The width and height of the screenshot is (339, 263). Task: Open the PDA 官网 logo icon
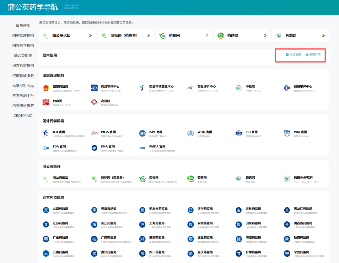tap(287, 134)
